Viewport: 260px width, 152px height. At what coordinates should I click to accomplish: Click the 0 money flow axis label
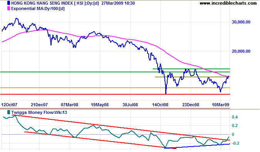pos(233,134)
